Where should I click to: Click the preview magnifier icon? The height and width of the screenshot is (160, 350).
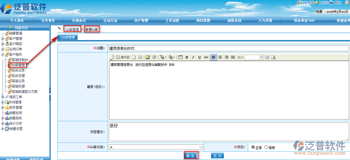coord(273,58)
